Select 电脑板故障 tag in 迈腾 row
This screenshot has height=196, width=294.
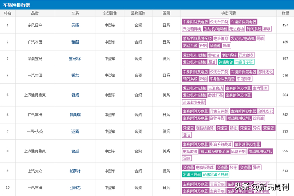(205, 128)
